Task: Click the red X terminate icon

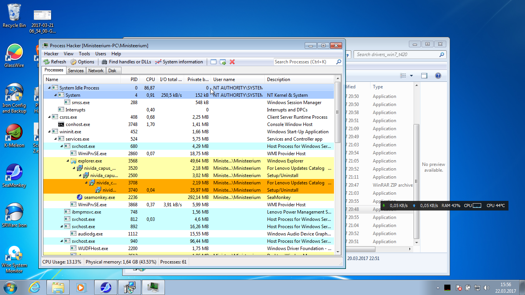Action: 232,62
